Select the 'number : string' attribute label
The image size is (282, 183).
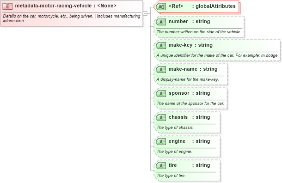[189, 21]
